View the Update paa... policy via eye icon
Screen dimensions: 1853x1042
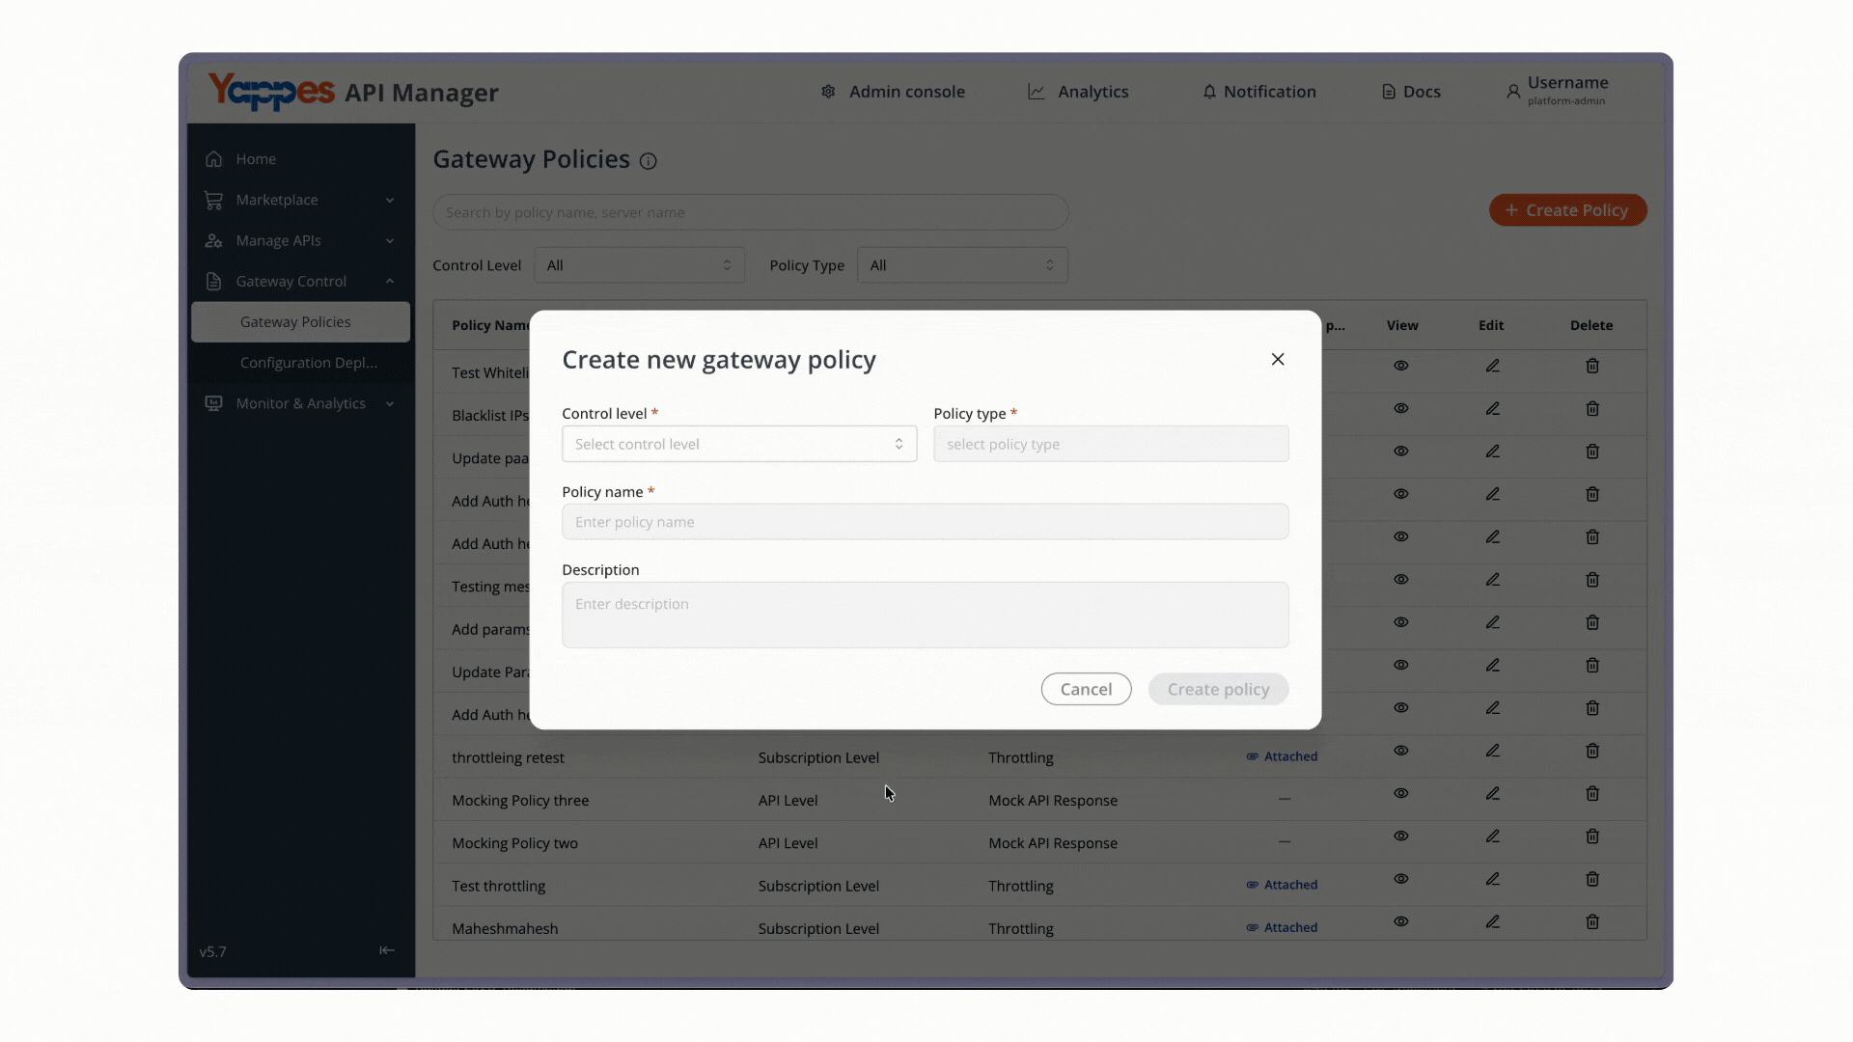[1401, 452]
